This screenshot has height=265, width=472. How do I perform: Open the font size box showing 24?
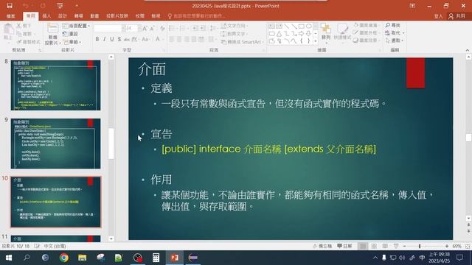click(133, 28)
